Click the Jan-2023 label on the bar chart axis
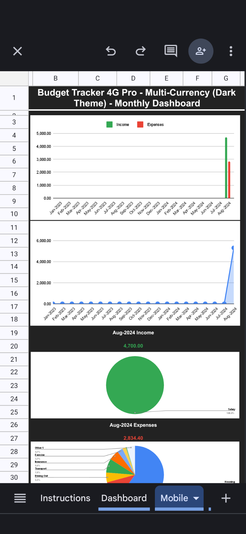 pos(56,208)
